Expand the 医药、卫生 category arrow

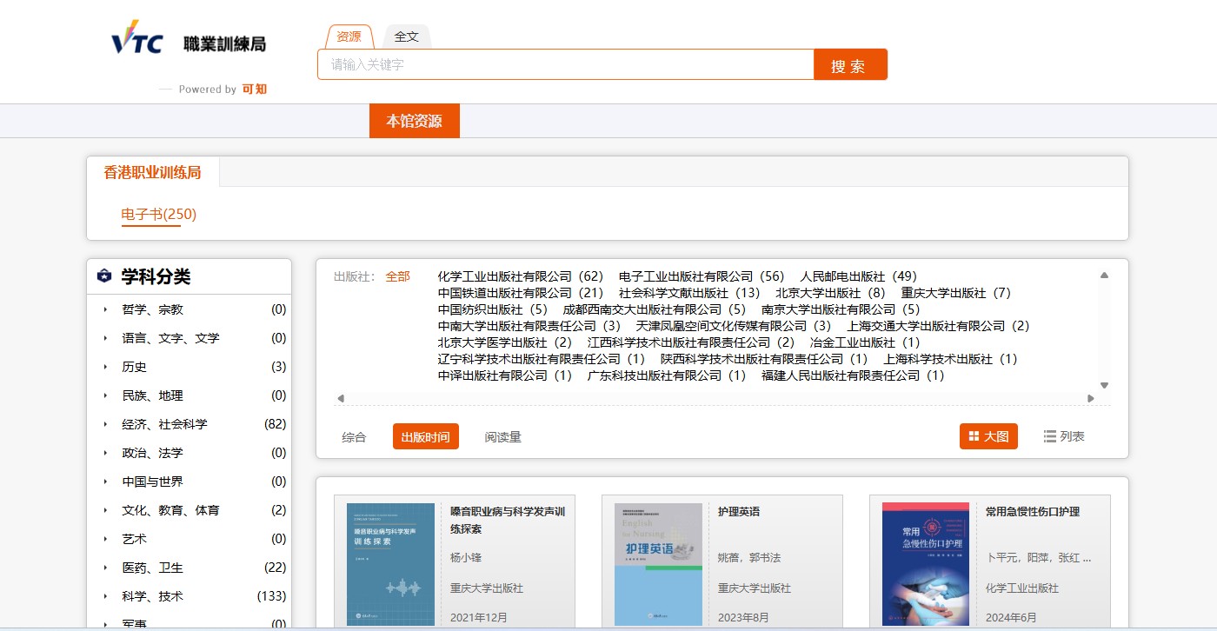[105, 568]
